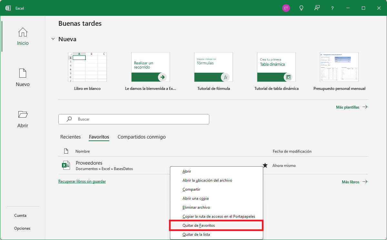
Task: Switch to the Recientes tab
Action: point(70,137)
